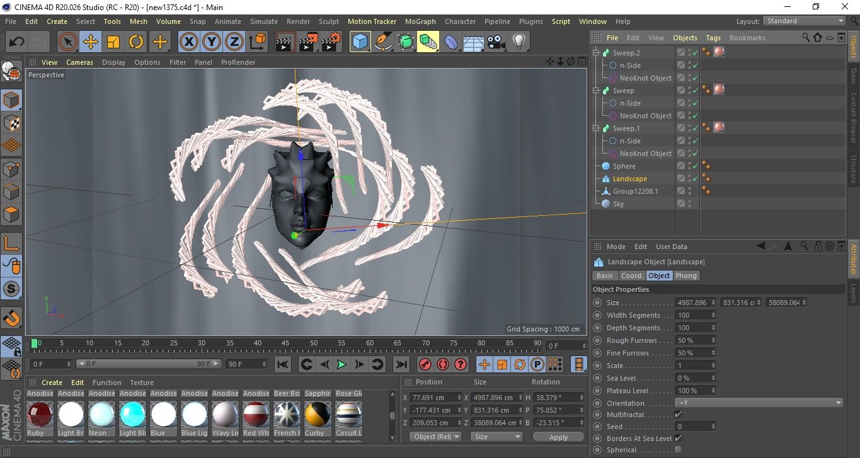The height and width of the screenshot is (458, 860).
Task: Toggle Sky object visibility dots
Action: tap(689, 204)
